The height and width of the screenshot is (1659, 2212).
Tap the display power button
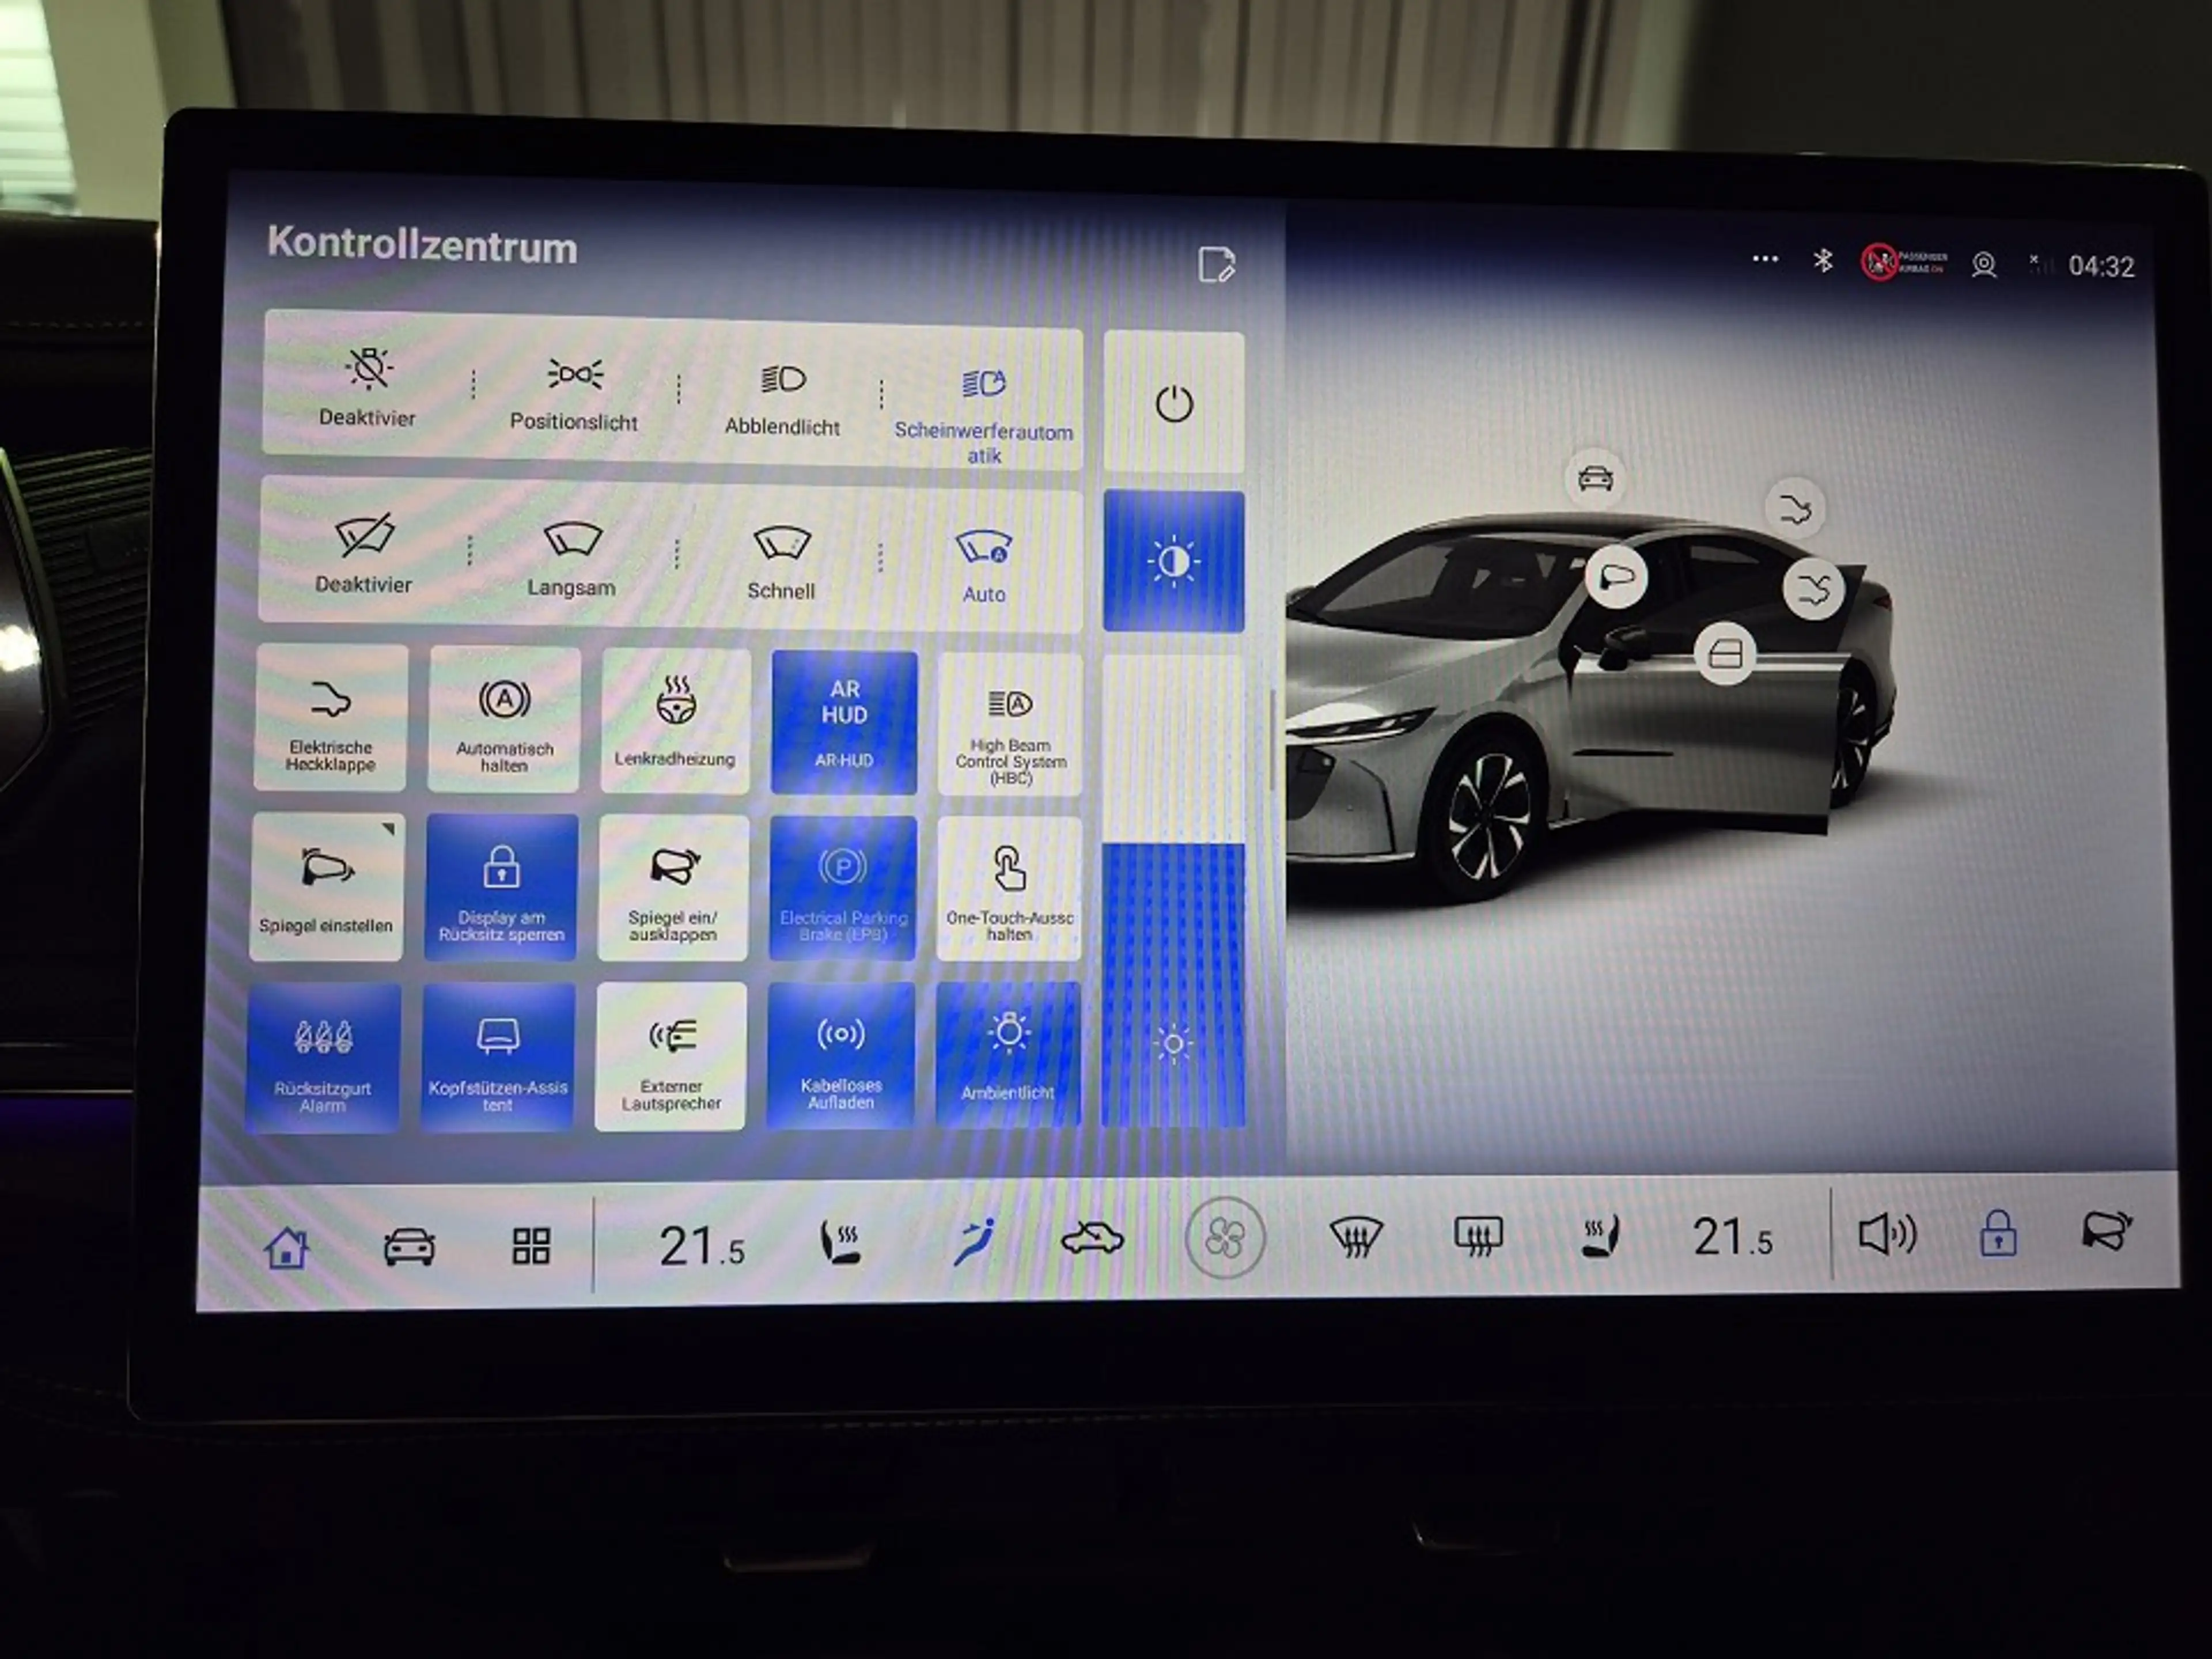[1174, 402]
